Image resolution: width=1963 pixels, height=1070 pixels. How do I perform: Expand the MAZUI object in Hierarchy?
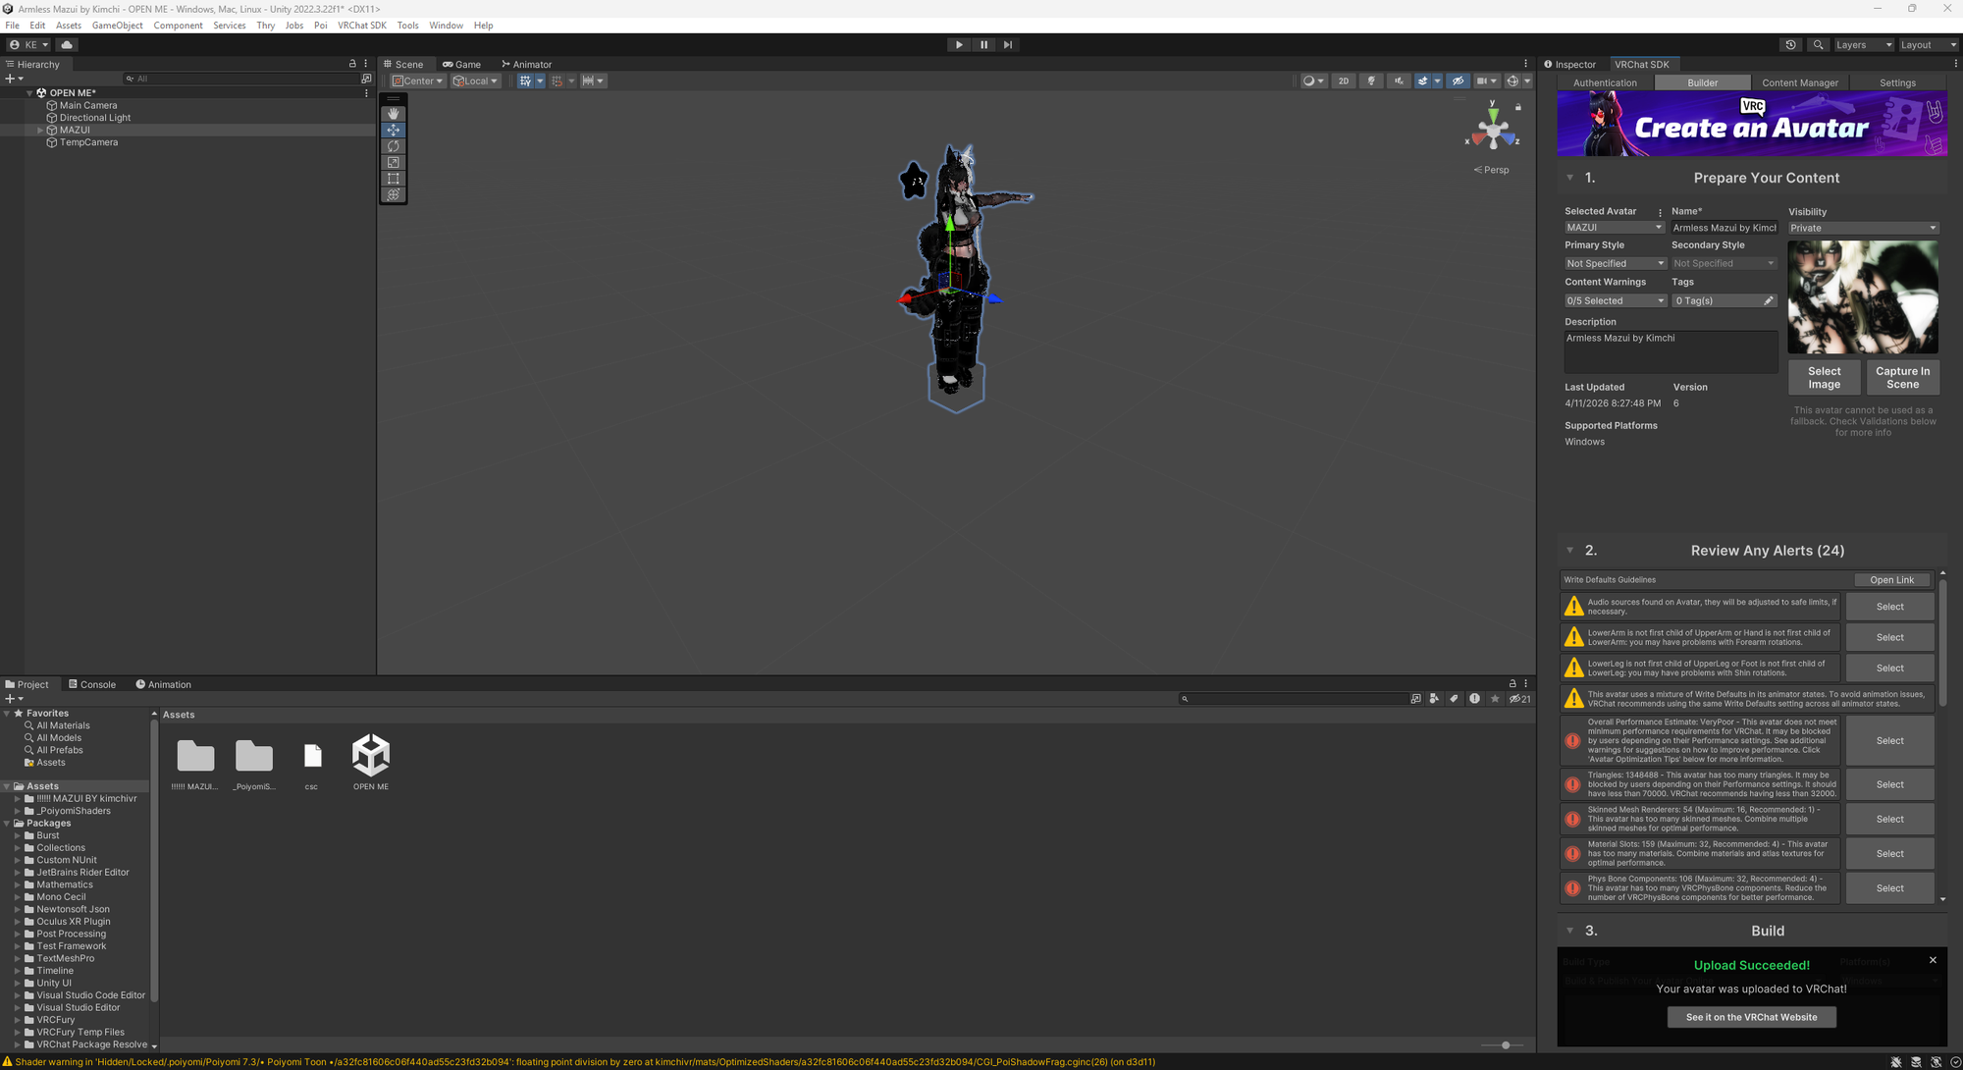coord(40,131)
